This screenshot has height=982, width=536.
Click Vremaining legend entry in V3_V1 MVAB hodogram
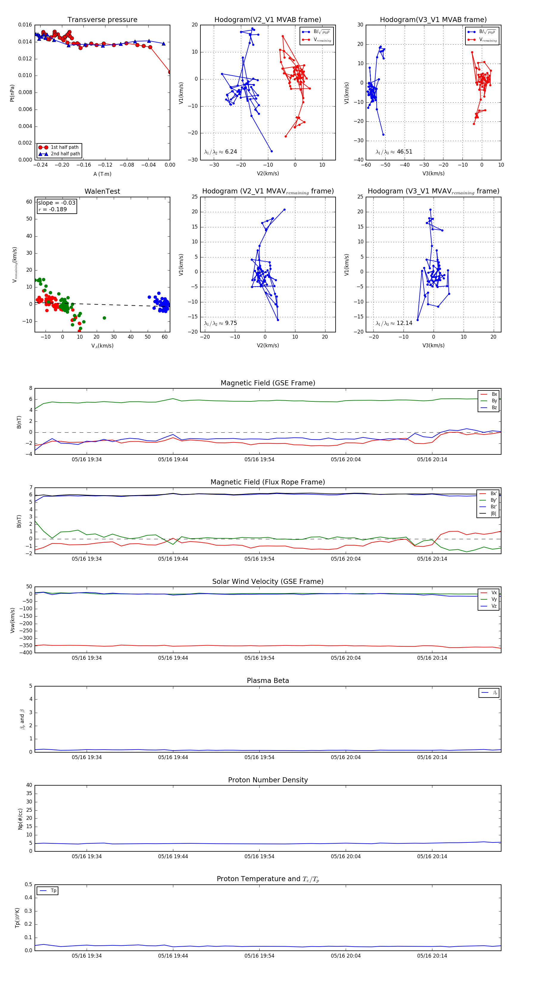[x=482, y=40]
